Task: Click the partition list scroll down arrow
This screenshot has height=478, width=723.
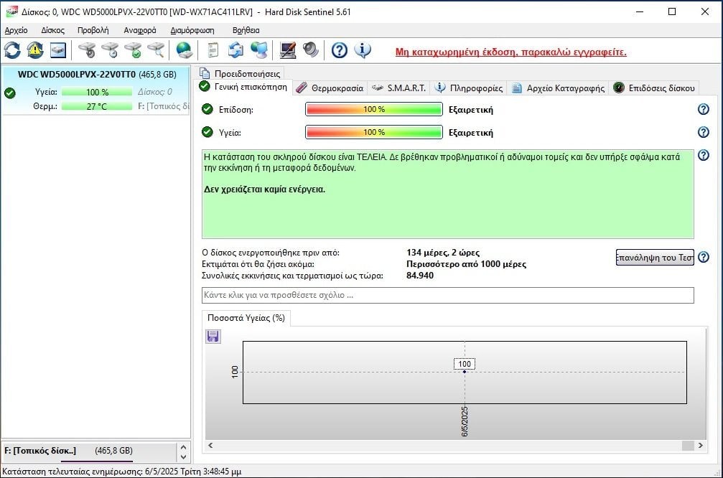Action: 184,456
